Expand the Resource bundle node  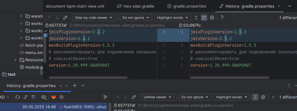point(16,60)
